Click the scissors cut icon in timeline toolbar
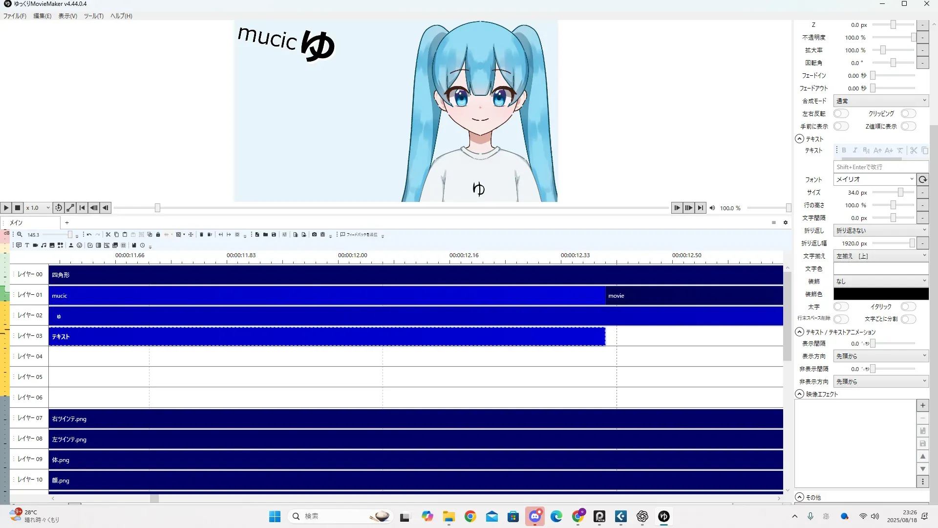This screenshot has height=528, width=938. [x=108, y=235]
